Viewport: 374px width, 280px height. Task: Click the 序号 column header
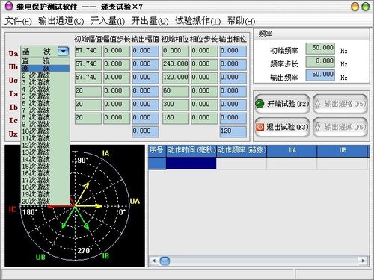click(x=157, y=151)
